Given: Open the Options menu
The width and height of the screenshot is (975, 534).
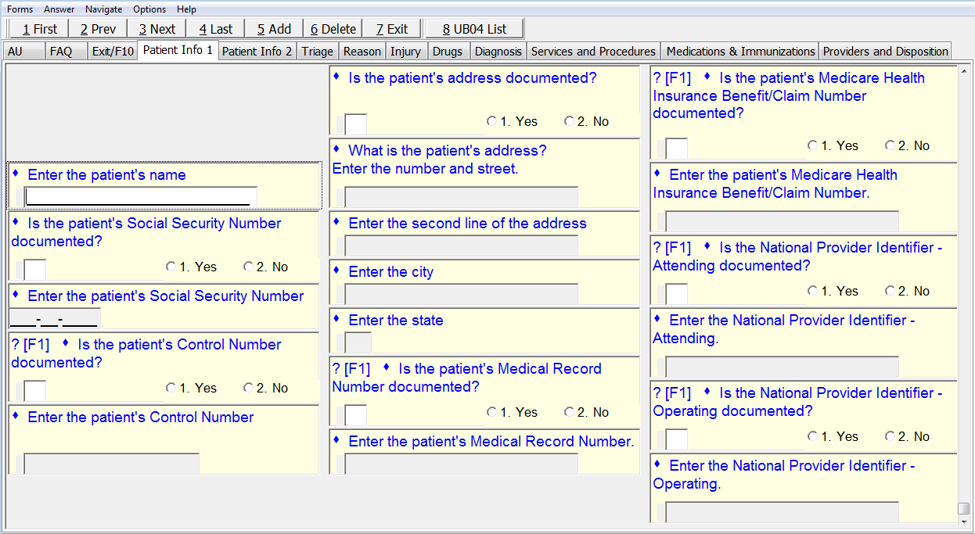Looking at the screenshot, I should [149, 9].
